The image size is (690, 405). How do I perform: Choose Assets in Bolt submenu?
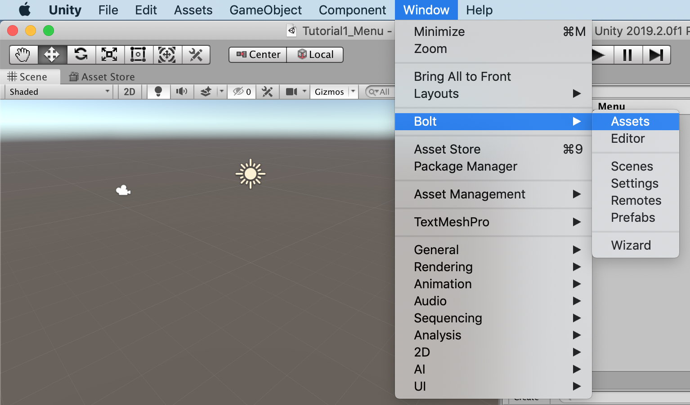636,121
